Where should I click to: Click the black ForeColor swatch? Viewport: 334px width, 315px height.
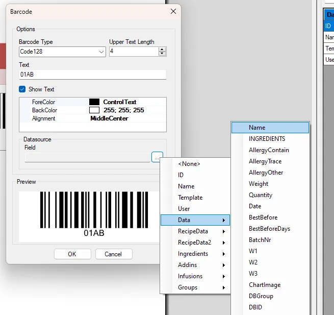click(94, 102)
